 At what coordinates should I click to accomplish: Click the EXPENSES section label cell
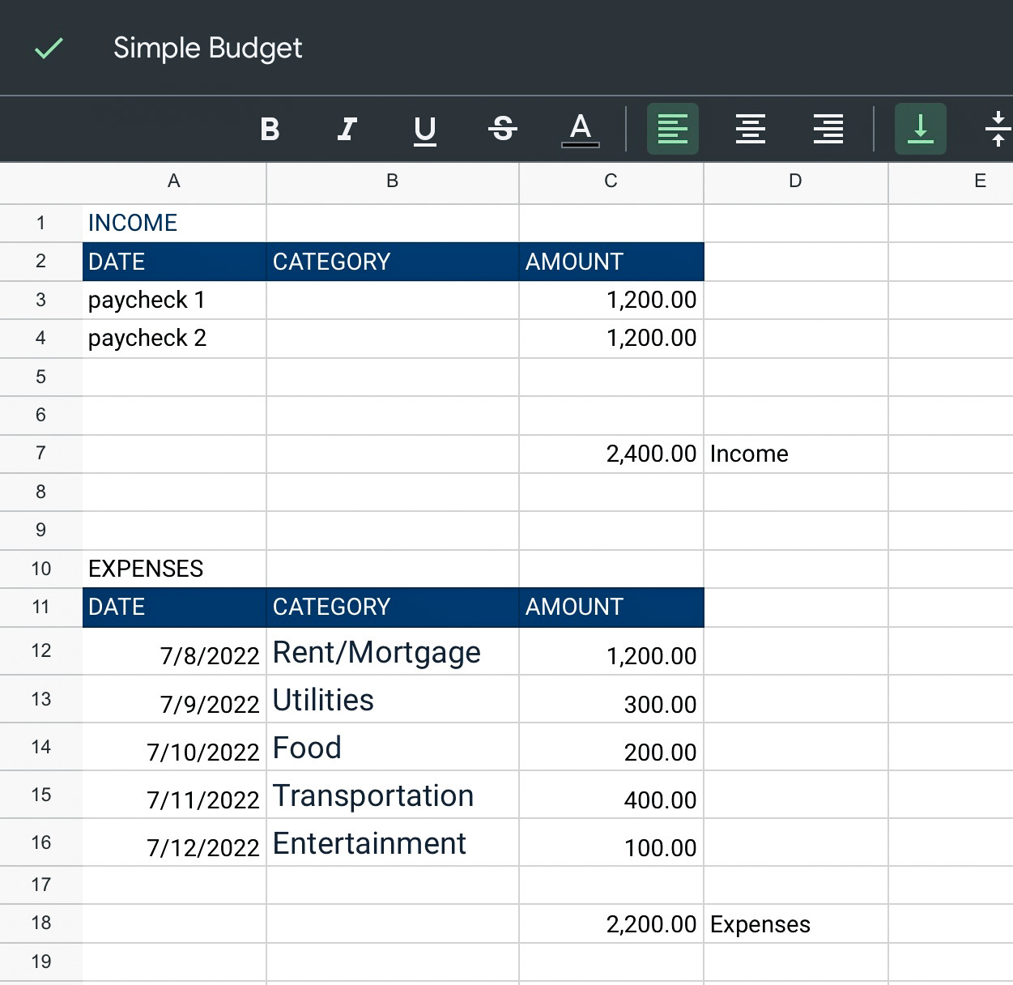173,569
